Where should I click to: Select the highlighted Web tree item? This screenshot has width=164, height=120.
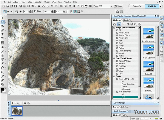(125, 97)
